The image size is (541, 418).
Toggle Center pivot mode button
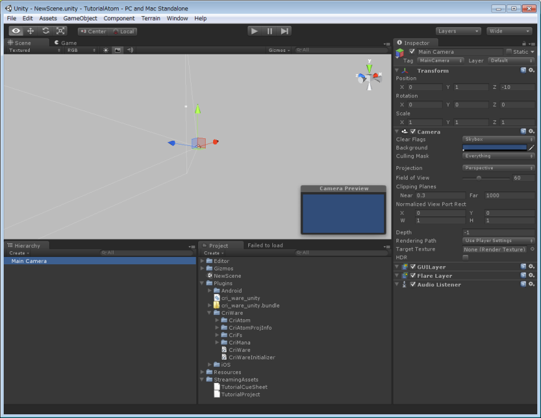(x=93, y=31)
